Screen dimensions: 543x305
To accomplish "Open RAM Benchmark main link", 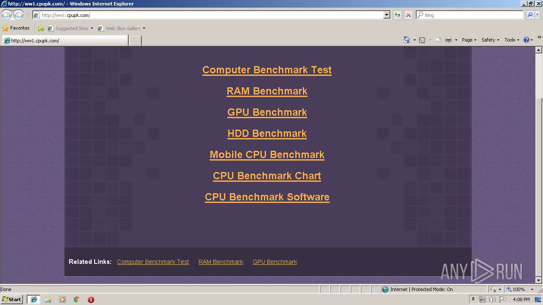I will [x=267, y=91].
